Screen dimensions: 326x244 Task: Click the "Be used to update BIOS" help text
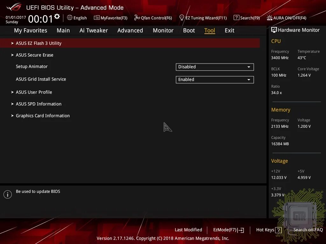click(38, 191)
